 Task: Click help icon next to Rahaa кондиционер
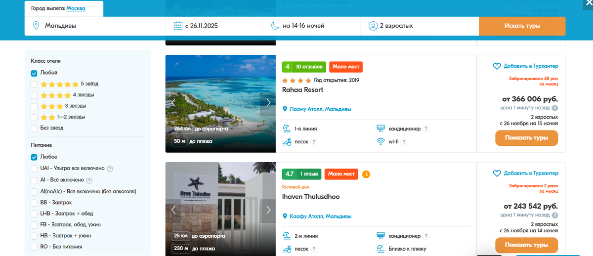coord(426,129)
